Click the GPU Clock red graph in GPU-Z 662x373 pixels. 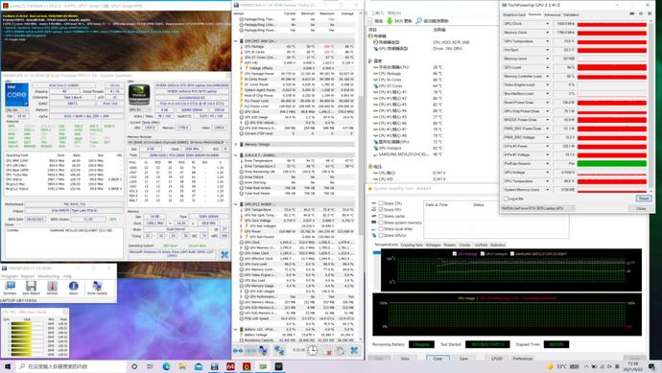point(612,24)
